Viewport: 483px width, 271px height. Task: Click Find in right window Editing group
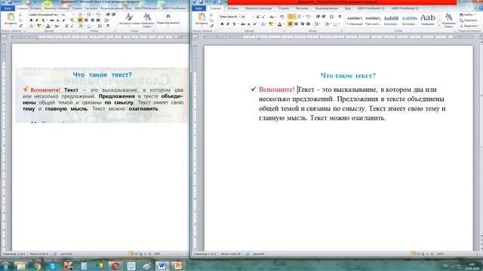tap(468, 14)
